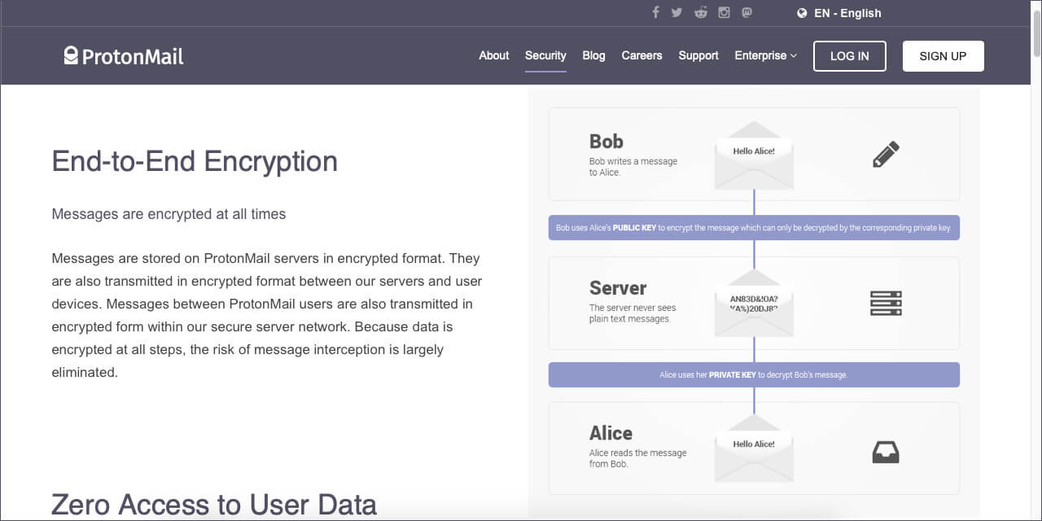1042x521 pixels.
Task: Click the Alice title in diagram
Action: 611,433
